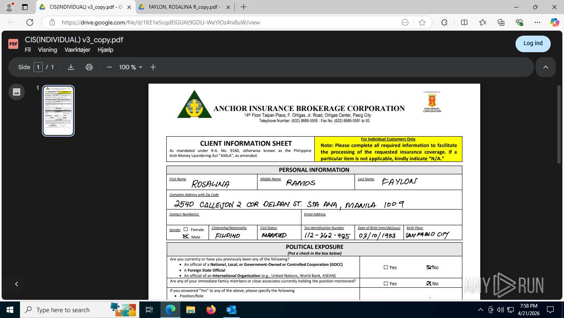
Task: Open Microsoft Edge from the taskbar
Action: [170, 310]
